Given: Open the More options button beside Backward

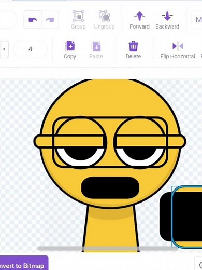Looking at the screenshot, I should [x=197, y=20].
